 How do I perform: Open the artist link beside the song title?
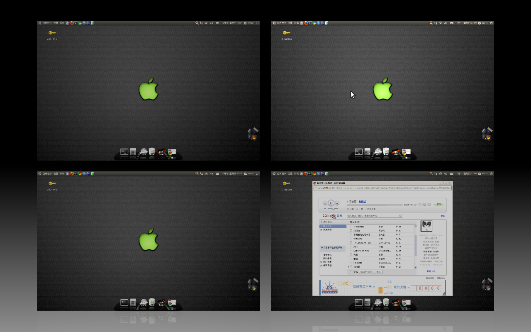point(363,202)
